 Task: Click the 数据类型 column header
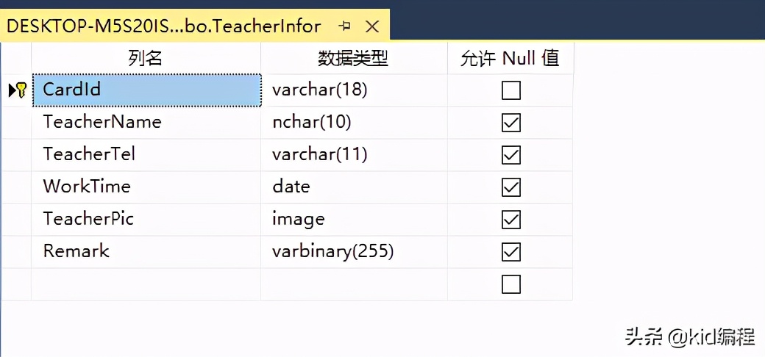(x=353, y=58)
